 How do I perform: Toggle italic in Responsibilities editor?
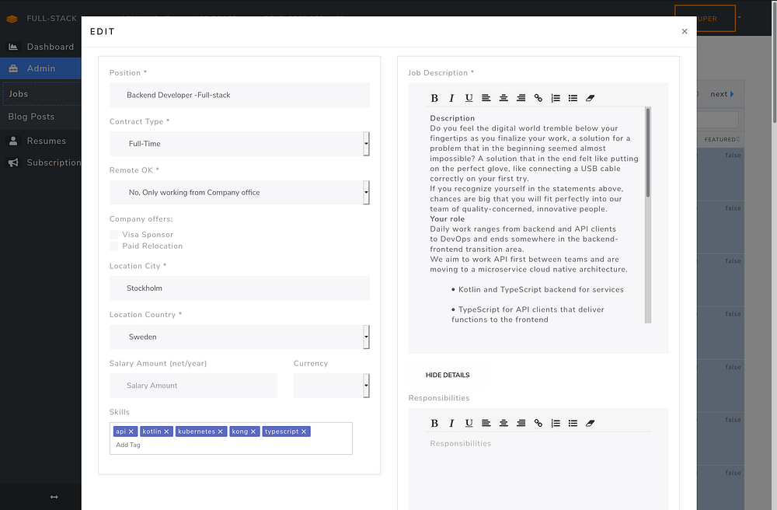pos(451,423)
